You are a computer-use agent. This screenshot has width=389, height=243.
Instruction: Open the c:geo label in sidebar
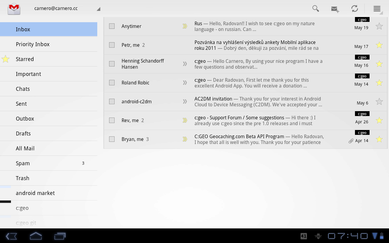(x=49, y=208)
